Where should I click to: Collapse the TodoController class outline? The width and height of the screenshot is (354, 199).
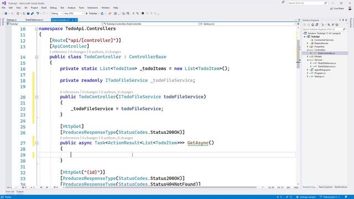click(37, 57)
